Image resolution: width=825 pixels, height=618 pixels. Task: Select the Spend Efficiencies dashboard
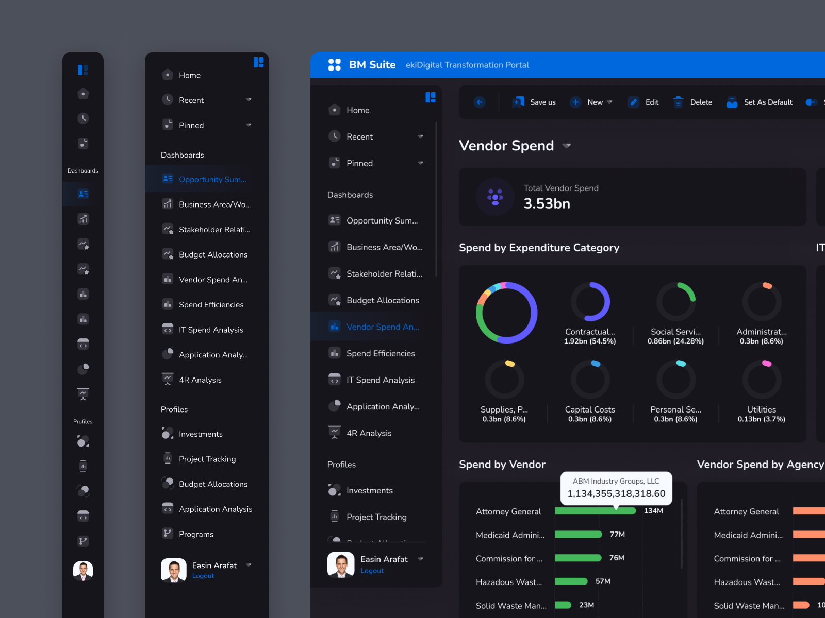click(381, 353)
